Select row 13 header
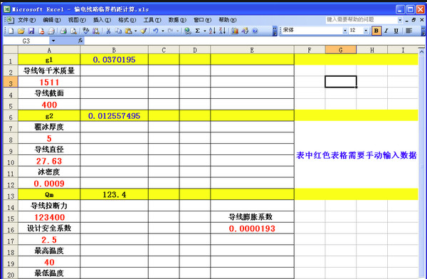The image size is (427, 279). pyautogui.click(x=11, y=195)
